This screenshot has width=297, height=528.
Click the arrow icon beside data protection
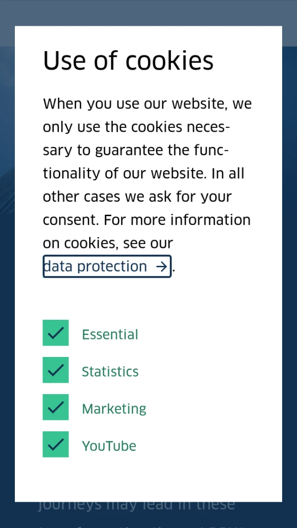(161, 267)
